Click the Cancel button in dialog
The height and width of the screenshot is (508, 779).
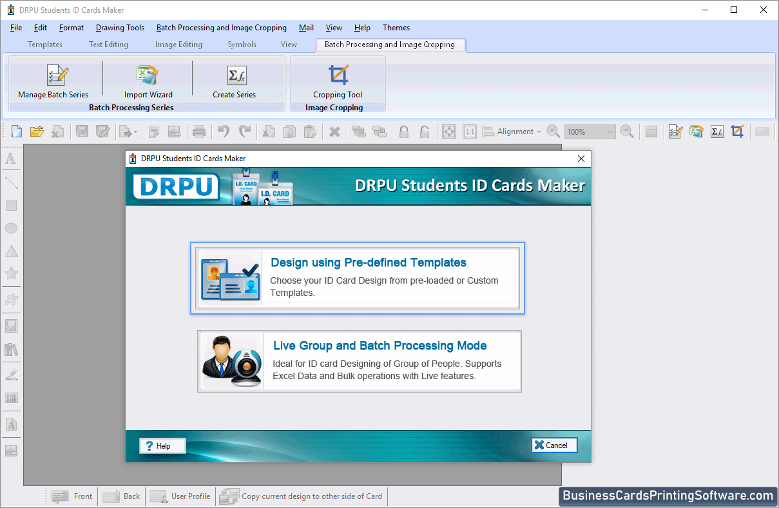(554, 445)
